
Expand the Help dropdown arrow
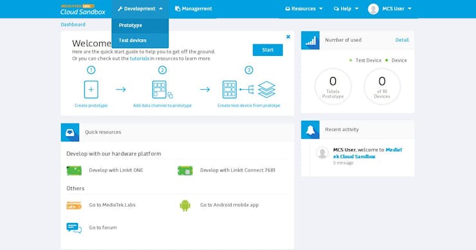pos(357,9)
